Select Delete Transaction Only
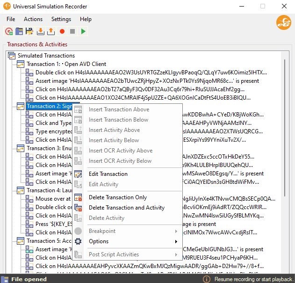Image resolution: width=295 pixels, height=283 pixels. 117,197
